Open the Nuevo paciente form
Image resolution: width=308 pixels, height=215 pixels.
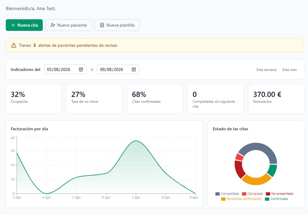pyautogui.click(x=68, y=25)
